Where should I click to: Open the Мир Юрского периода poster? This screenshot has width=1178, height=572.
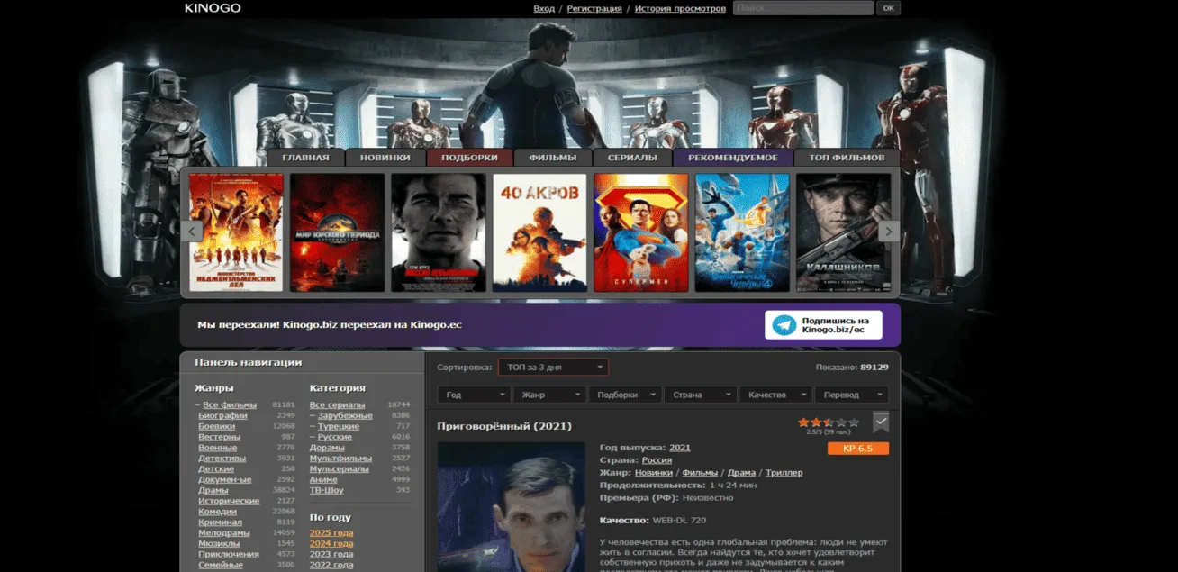click(x=337, y=232)
